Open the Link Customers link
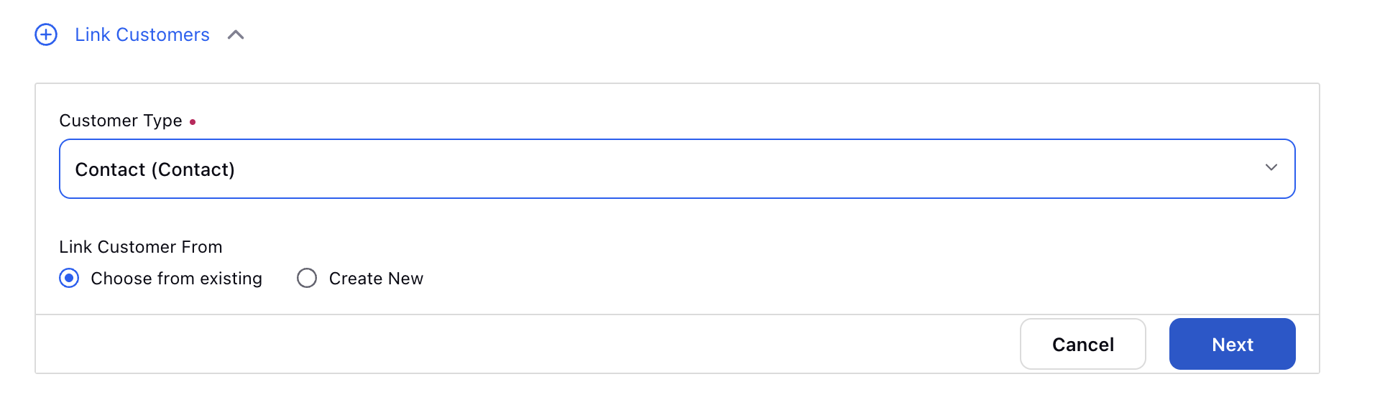1390x415 pixels. click(x=142, y=34)
